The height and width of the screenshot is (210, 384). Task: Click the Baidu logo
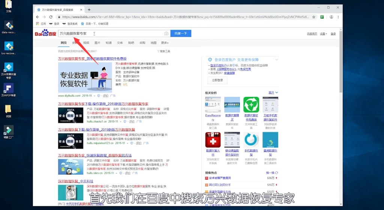45,33
